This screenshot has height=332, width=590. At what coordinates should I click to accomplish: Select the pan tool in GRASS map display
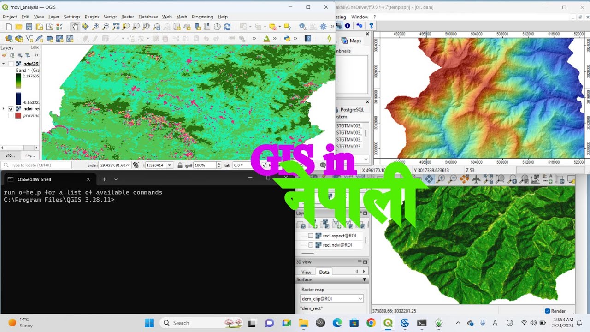point(429,179)
